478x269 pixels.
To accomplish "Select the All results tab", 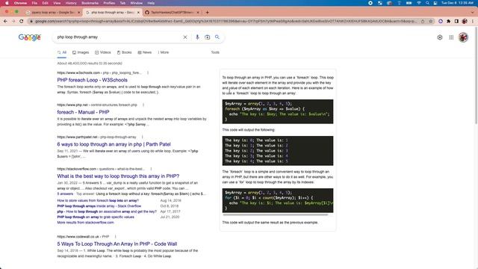I will tap(62, 52).
